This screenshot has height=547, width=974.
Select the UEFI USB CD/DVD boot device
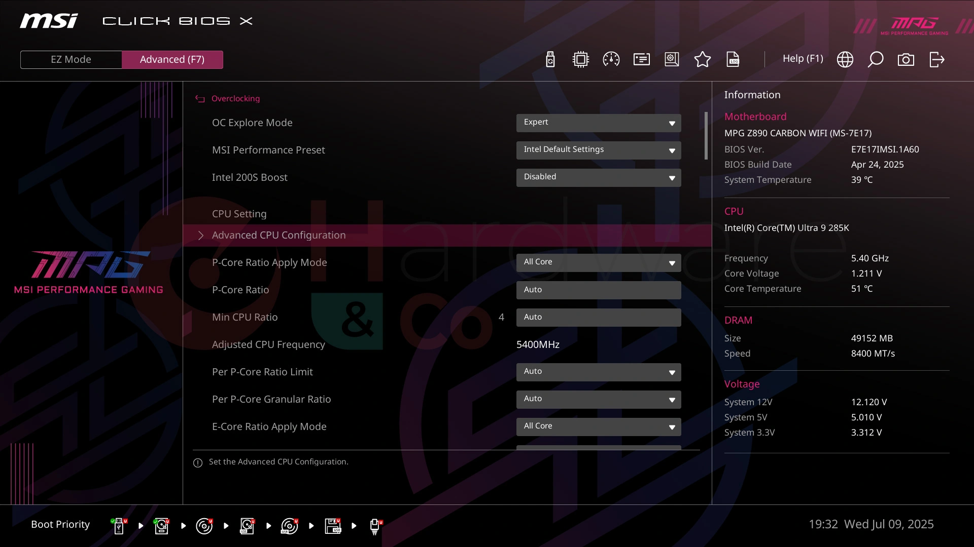tap(290, 526)
